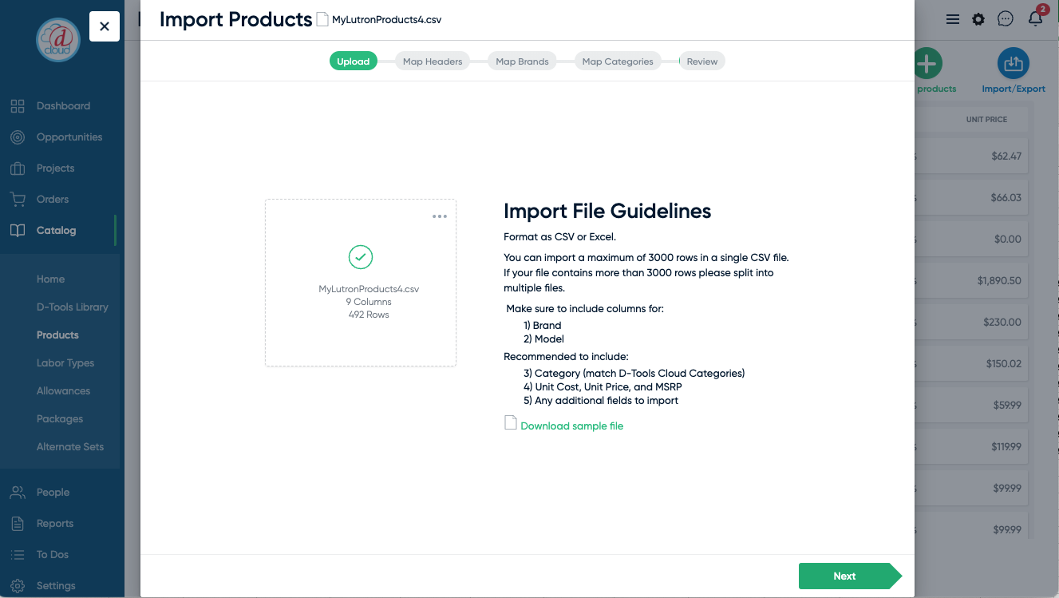
Task: Click the Opportunities target icon
Action: point(18,137)
